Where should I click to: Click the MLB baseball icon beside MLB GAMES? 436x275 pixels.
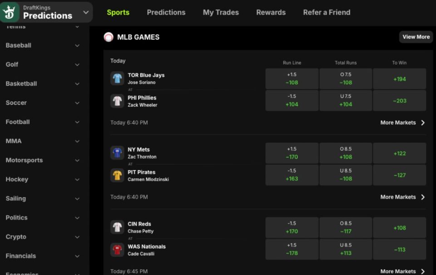click(109, 37)
